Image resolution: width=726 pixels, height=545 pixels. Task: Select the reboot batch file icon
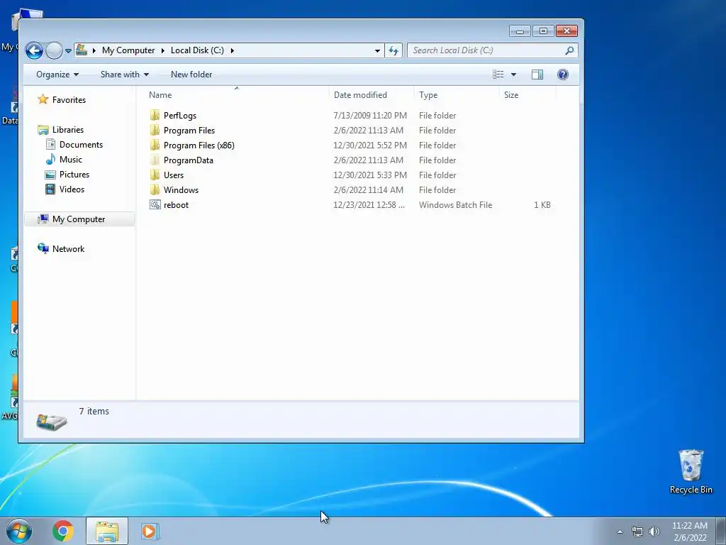point(155,204)
